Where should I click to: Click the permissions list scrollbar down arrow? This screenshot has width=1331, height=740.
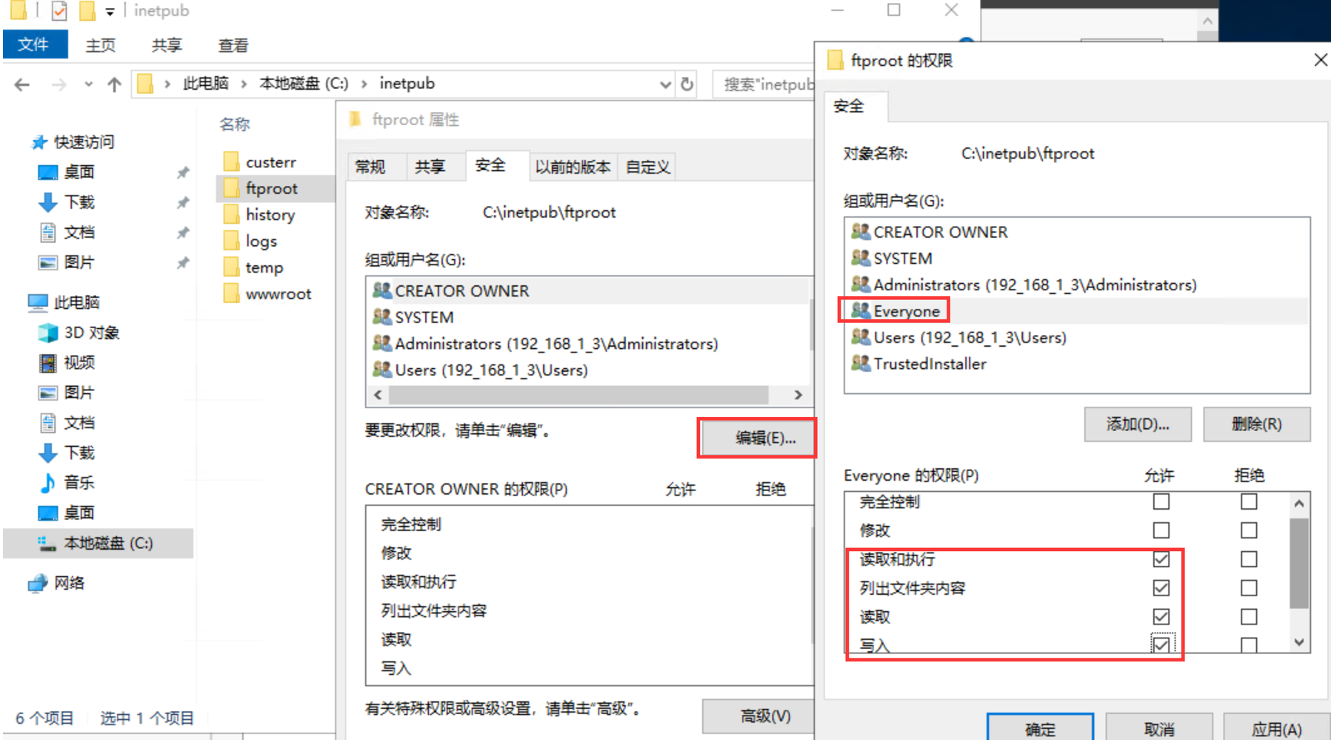click(x=1299, y=642)
